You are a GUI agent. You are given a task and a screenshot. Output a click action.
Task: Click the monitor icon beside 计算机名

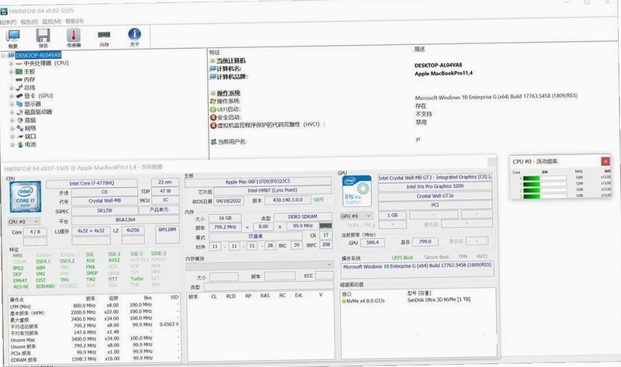pos(213,69)
